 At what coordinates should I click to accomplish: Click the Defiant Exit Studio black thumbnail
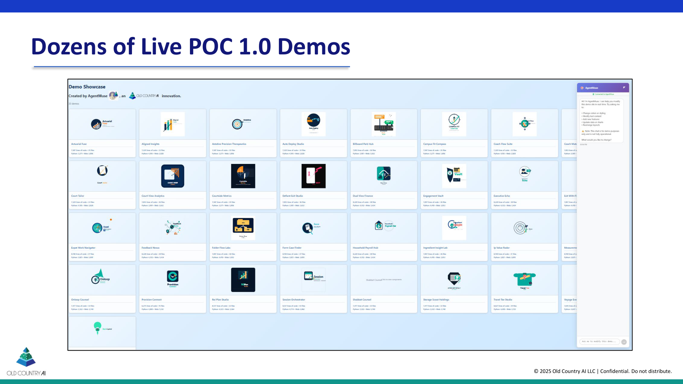tap(313, 176)
